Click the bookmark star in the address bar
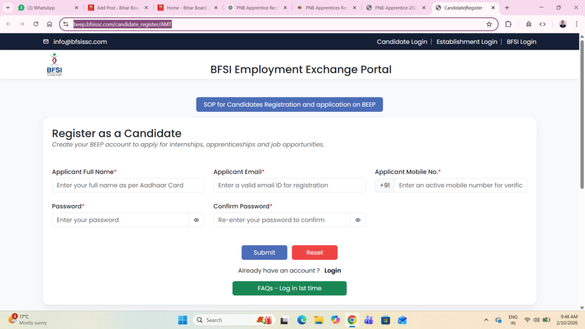585x329 pixels. point(489,25)
